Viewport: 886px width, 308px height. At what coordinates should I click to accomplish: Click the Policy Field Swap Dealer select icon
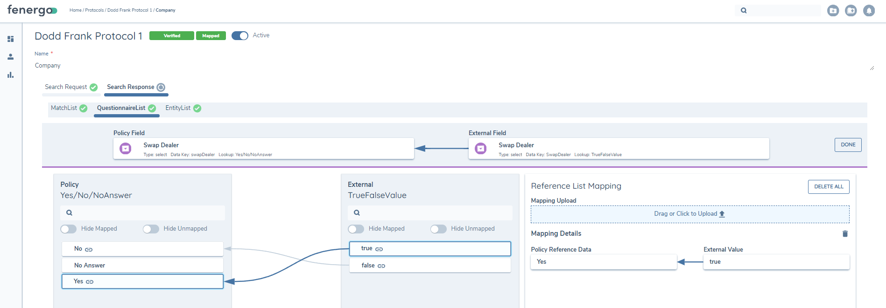coord(126,149)
